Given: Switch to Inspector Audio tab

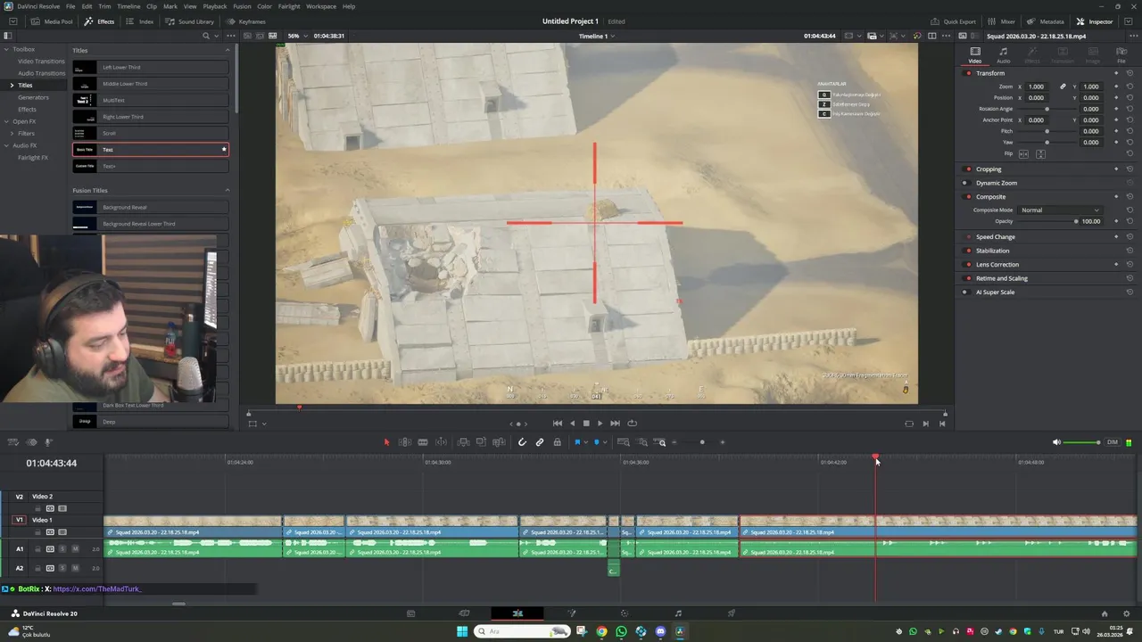Looking at the screenshot, I should 1004,55.
